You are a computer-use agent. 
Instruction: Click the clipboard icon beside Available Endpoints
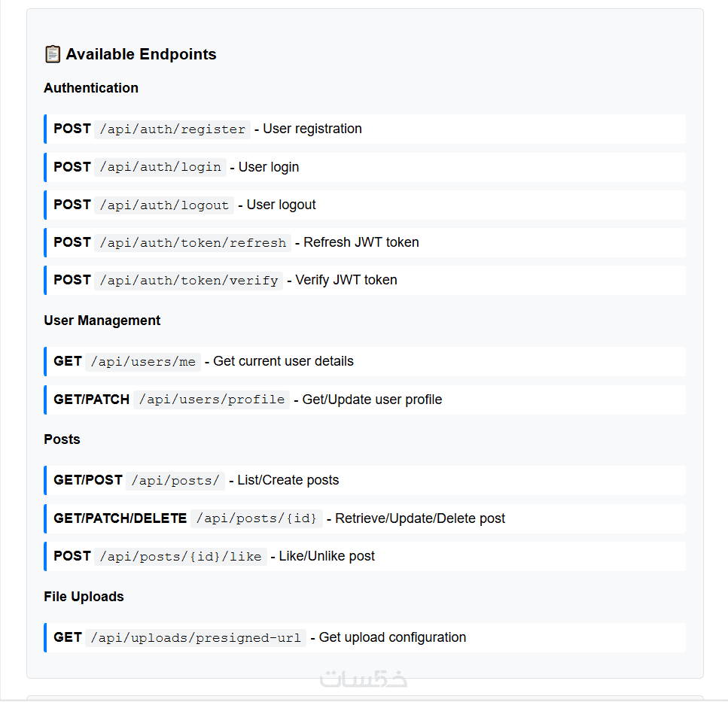[52, 54]
